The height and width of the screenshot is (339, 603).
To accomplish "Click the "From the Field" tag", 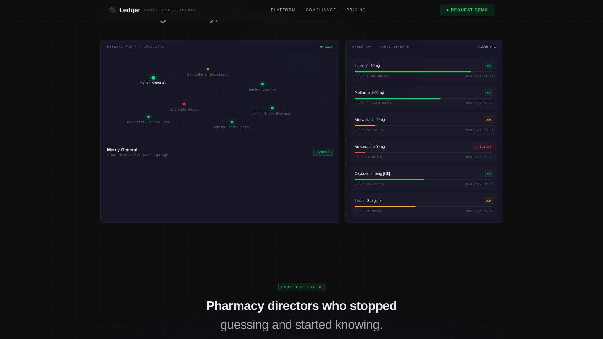I will coord(301,287).
